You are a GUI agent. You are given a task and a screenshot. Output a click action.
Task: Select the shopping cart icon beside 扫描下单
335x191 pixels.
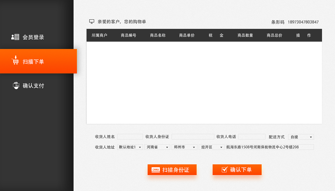[x=15, y=61]
